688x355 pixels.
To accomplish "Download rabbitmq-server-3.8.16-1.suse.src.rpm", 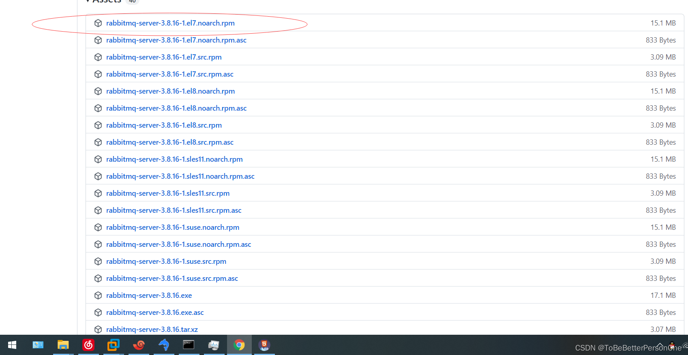I will tap(166, 261).
